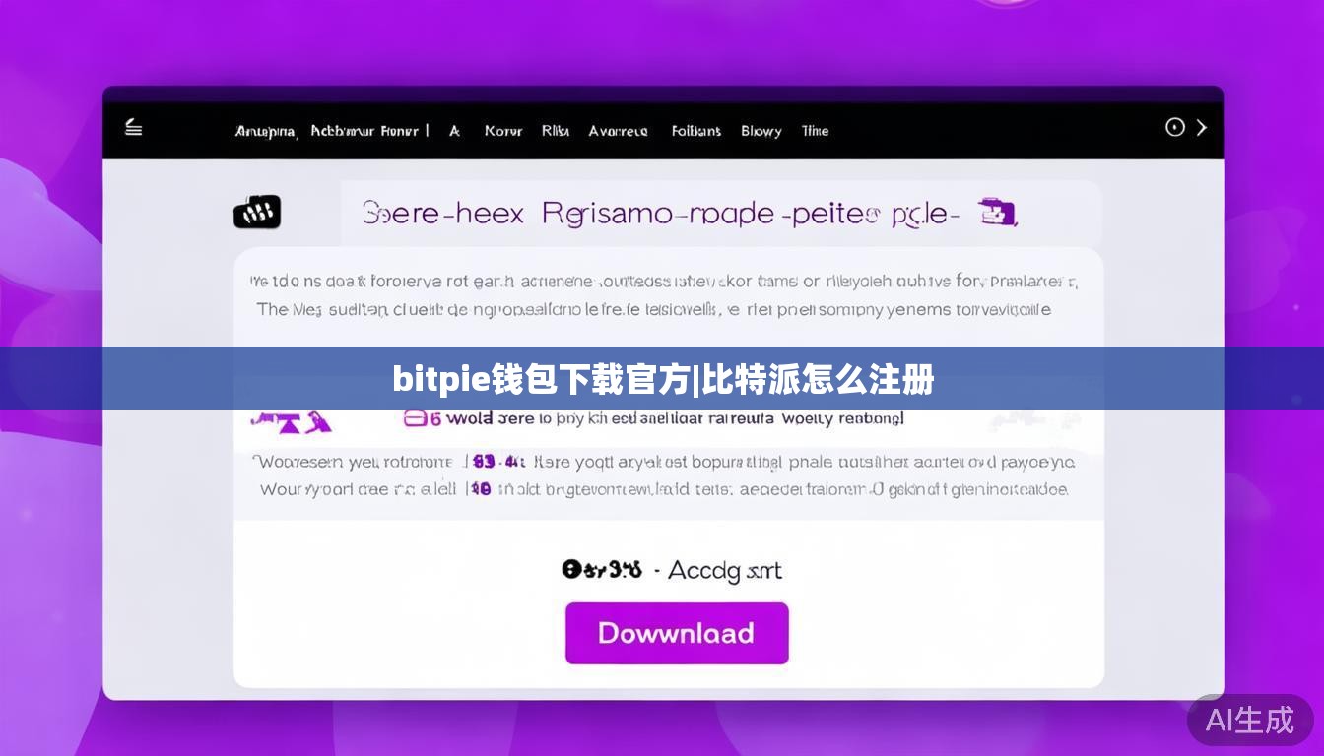
Task: Enable the Time option on the navigation bar
Action: [815, 131]
